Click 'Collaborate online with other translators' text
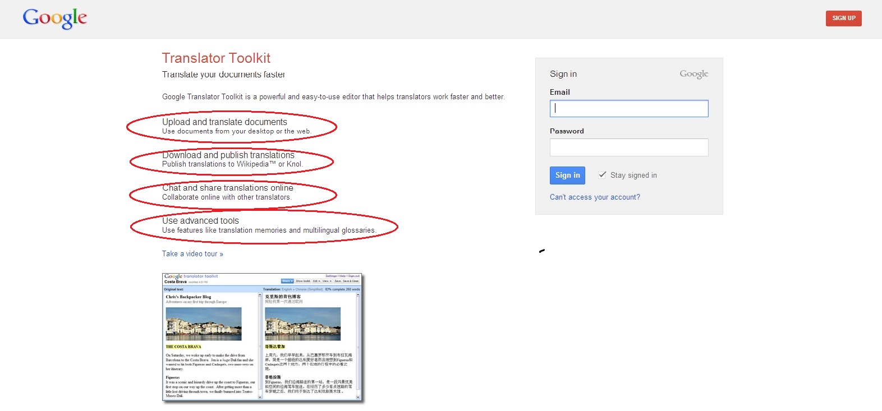This screenshot has width=882, height=411. [x=227, y=197]
